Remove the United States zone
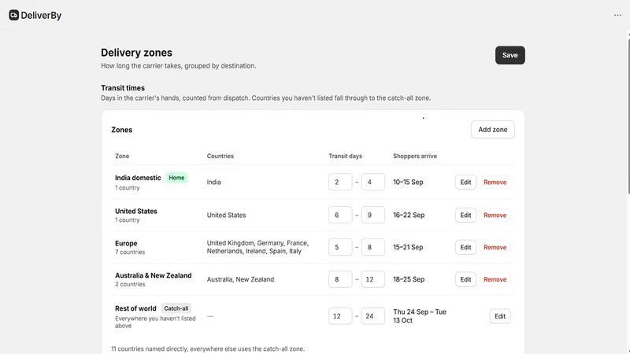Image resolution: width=630 pixels, height=354 pixels. 495,215
